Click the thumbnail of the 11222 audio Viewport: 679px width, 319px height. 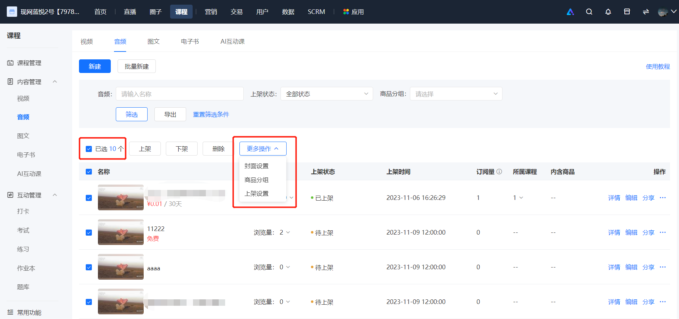point(121,232)
